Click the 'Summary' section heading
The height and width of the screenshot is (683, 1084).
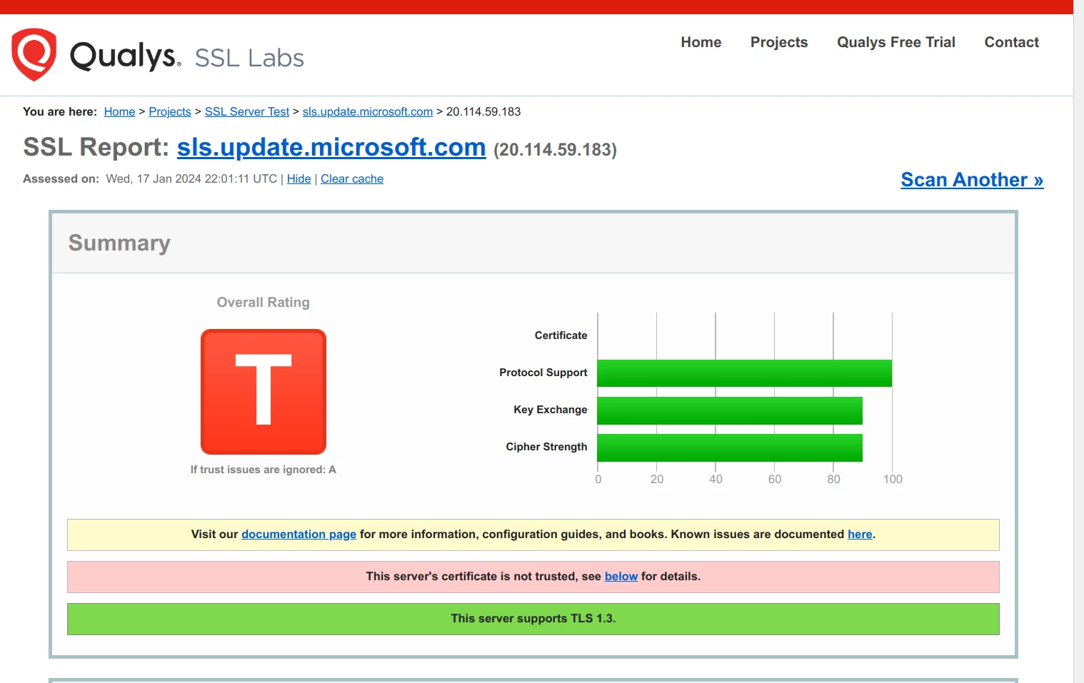(119, 243)
